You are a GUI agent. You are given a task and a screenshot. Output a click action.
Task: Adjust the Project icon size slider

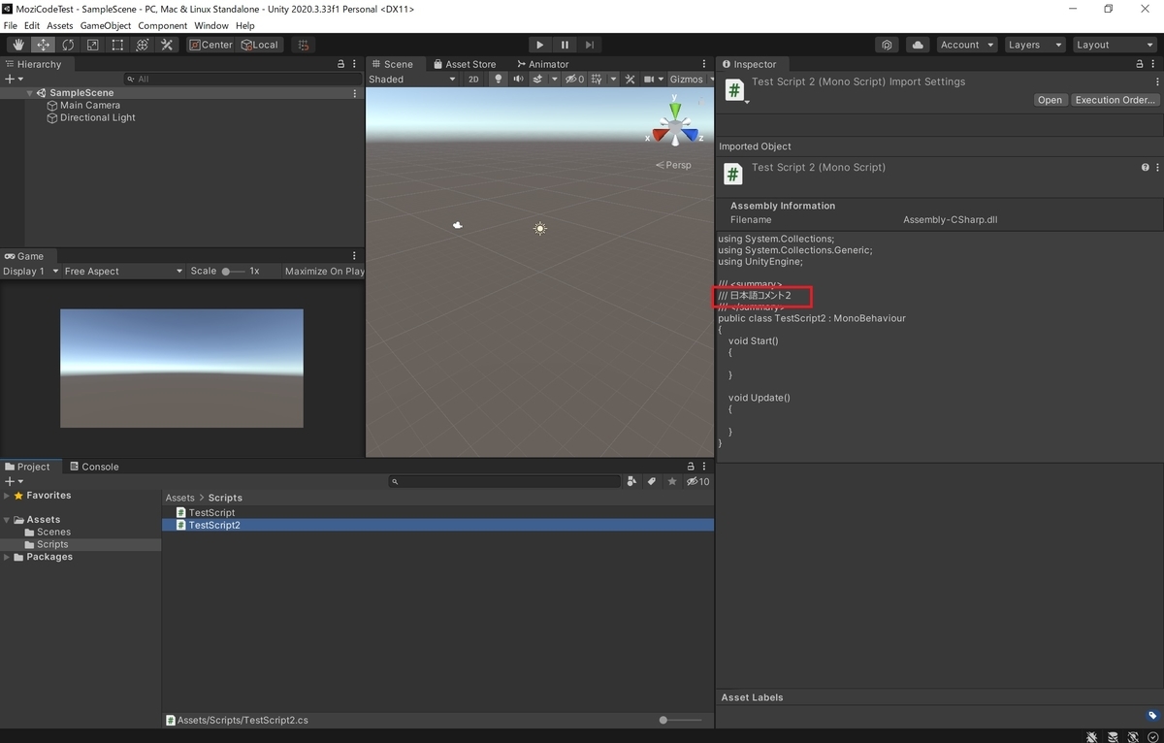coord(680,720)
